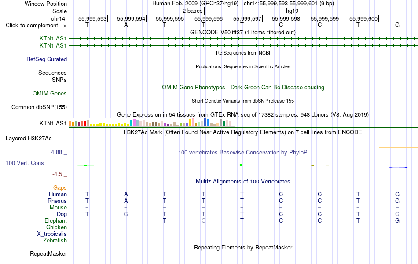Click the Elephant row C base mismatch
The image size is (418, 264).
[x=203, y=220]
